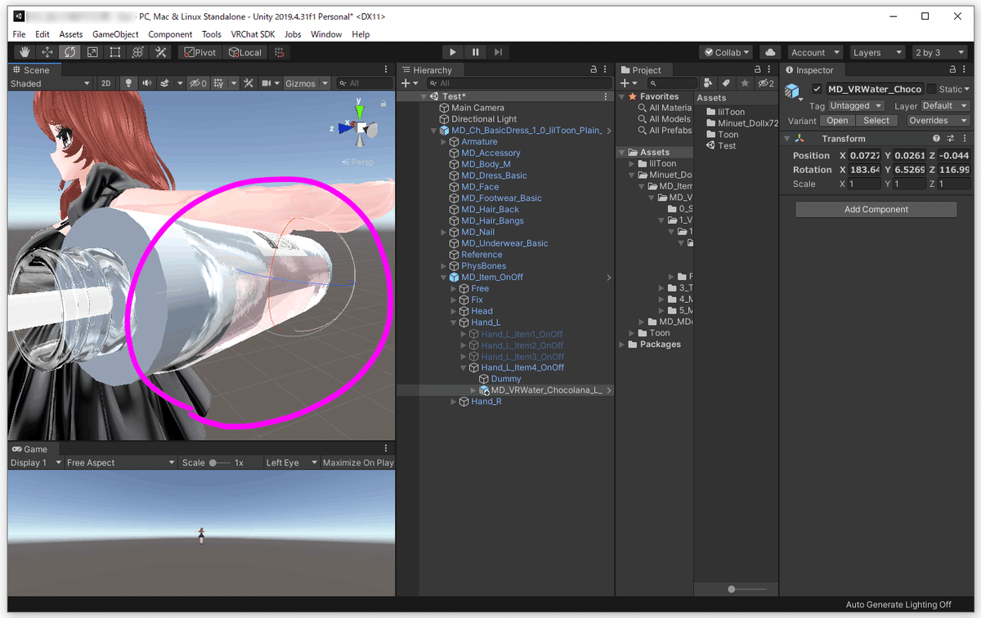
Task: Toggle 2D view mode in Scene
Action: tap(105, 83)
